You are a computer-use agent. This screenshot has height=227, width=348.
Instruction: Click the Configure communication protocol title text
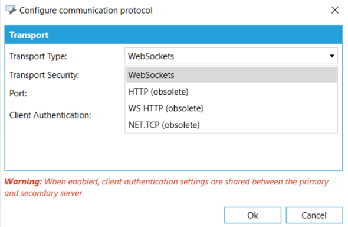tap(86, 11)
